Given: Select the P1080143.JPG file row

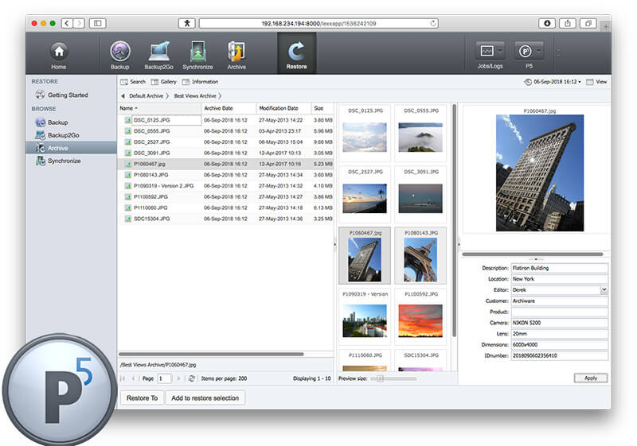Looking at the screenshot, I should click(x=225, y=175).
